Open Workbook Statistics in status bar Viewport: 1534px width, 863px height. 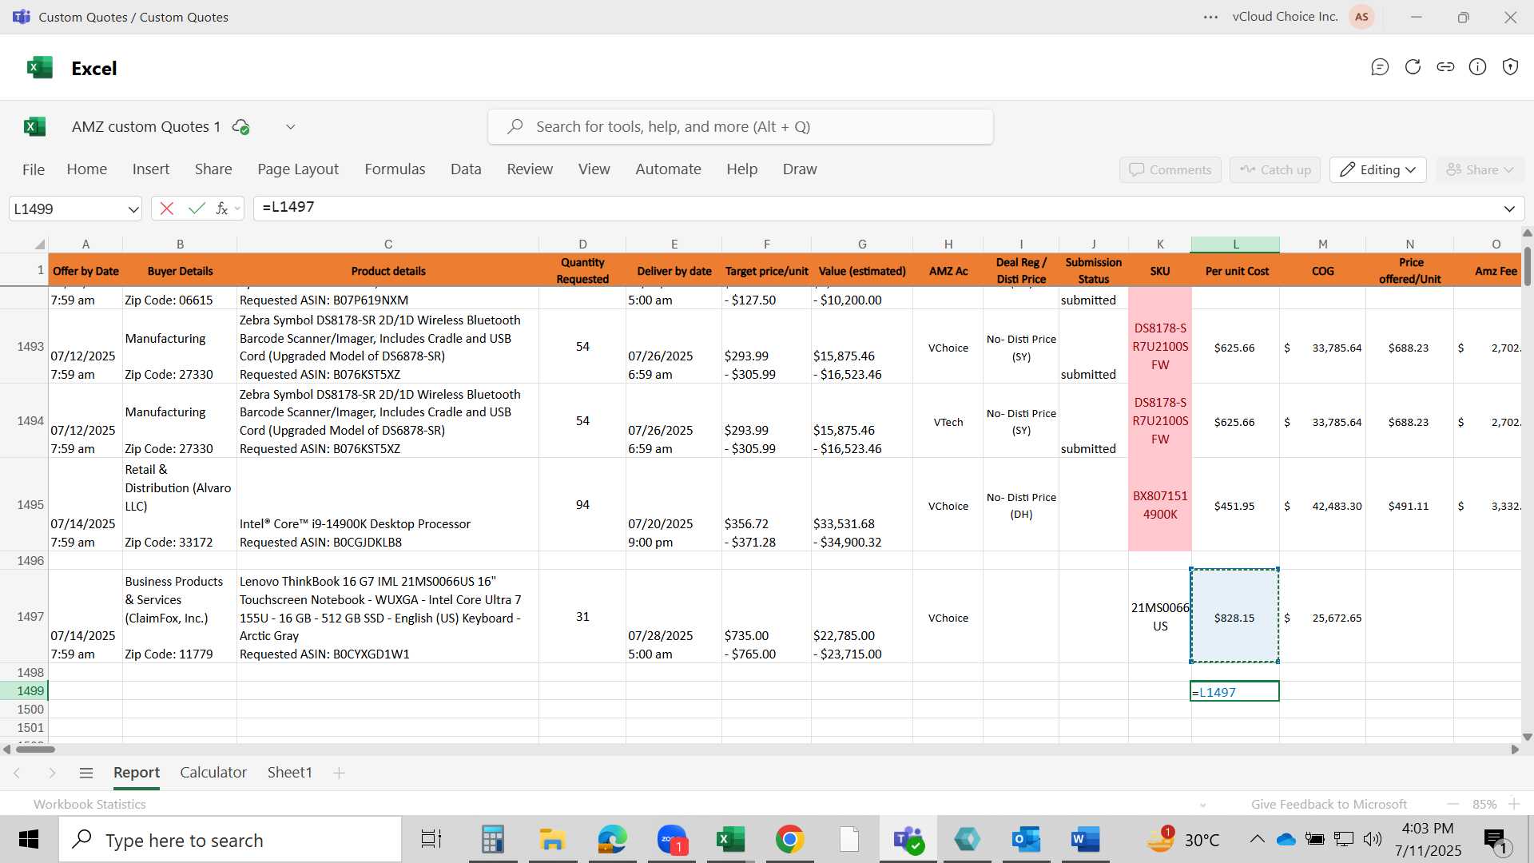click(x=89, y=804)
